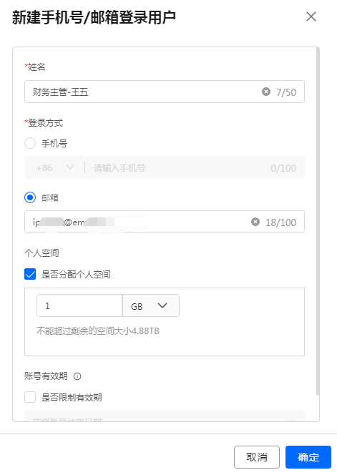Image resolution: width=337 pixels, height=475 pixels.
Task: Click the personal space size number field
Action: point(79,305)
